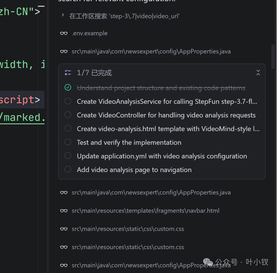This screenshot has width=277, height=273.
Task: Open the .env.example file reference
Action: pos(89,33)
